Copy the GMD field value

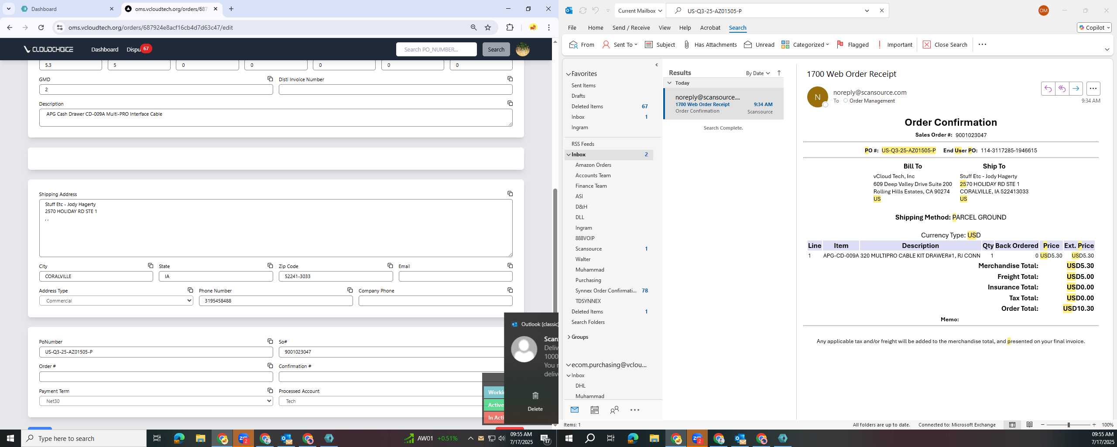[270, 79]
